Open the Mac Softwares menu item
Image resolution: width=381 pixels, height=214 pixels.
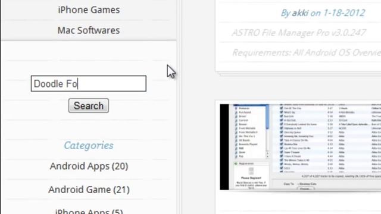[89, 30]
